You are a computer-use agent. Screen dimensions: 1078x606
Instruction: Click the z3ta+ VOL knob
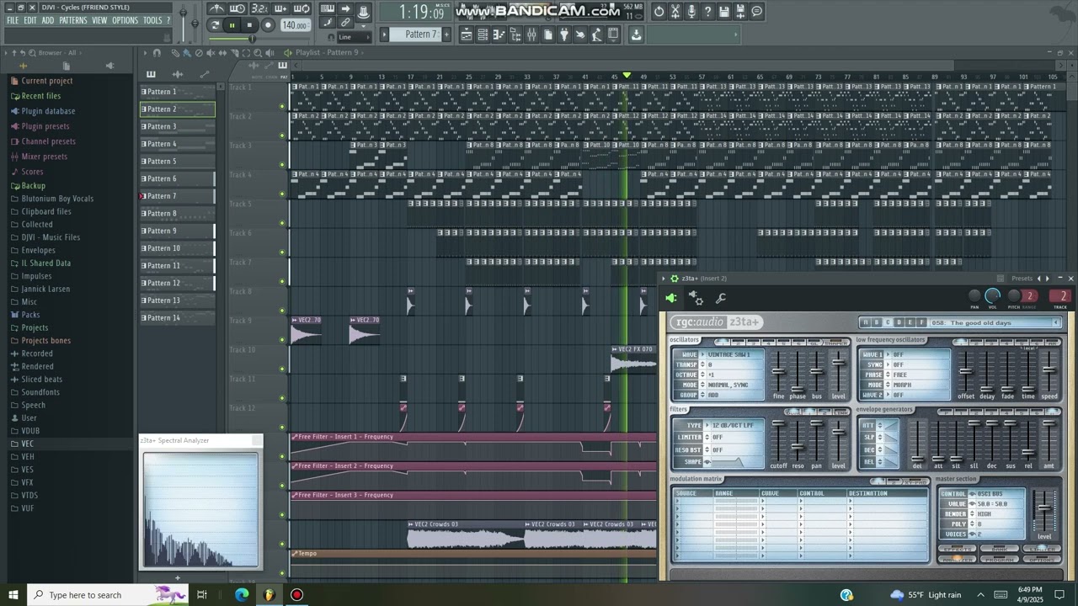(993, 295)
